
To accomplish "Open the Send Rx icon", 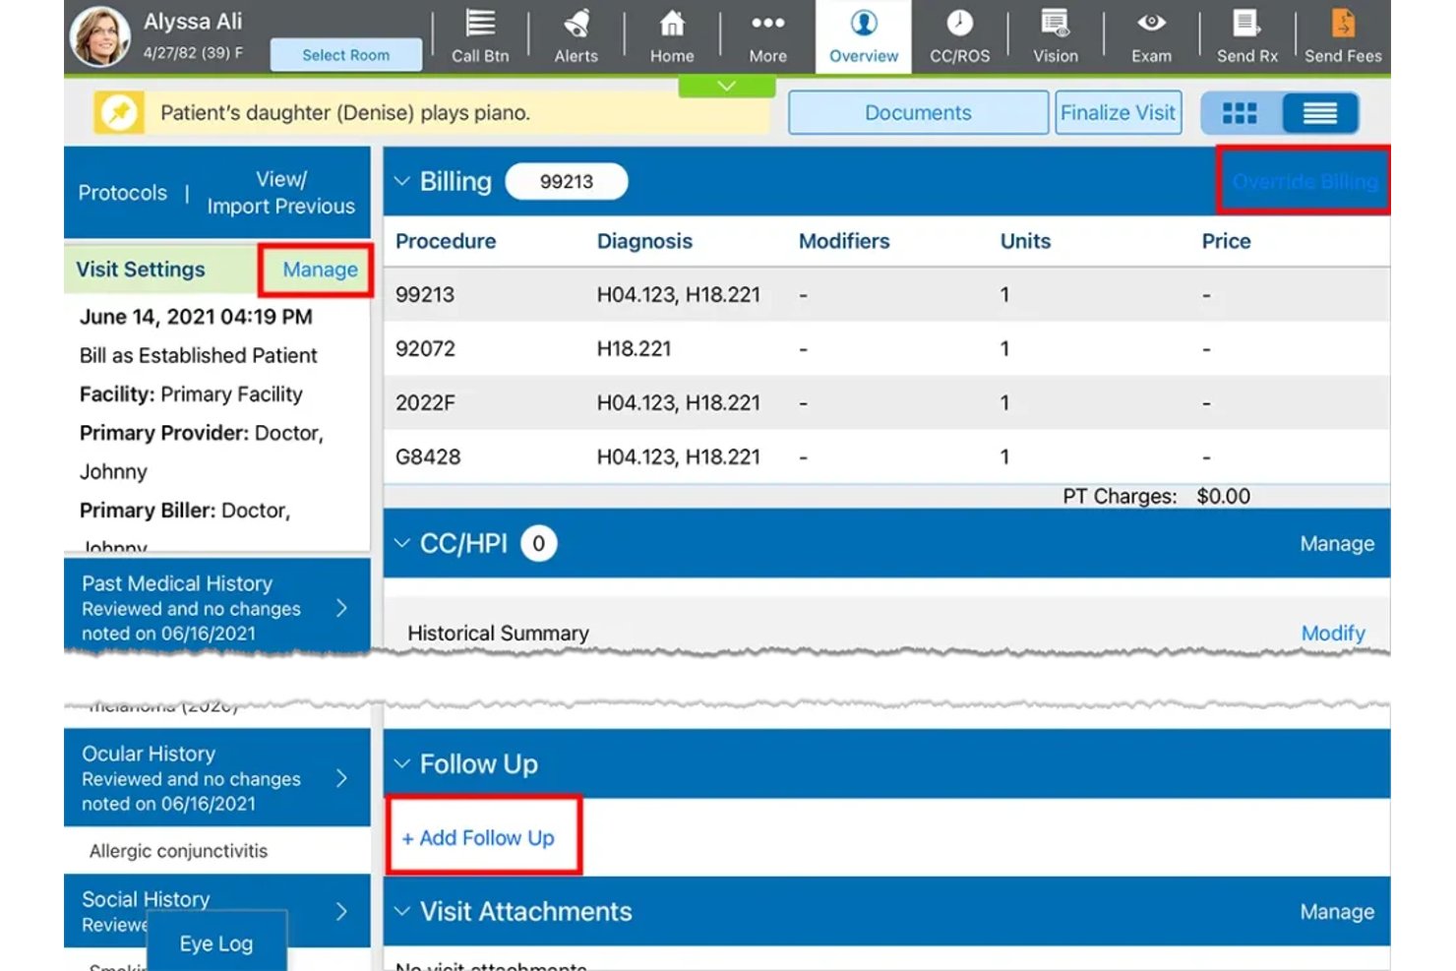I will tap(1246, 36).
